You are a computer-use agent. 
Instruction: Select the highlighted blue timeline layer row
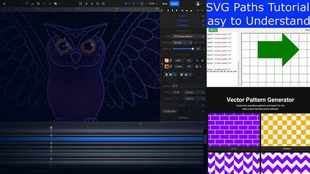point(101,139)
